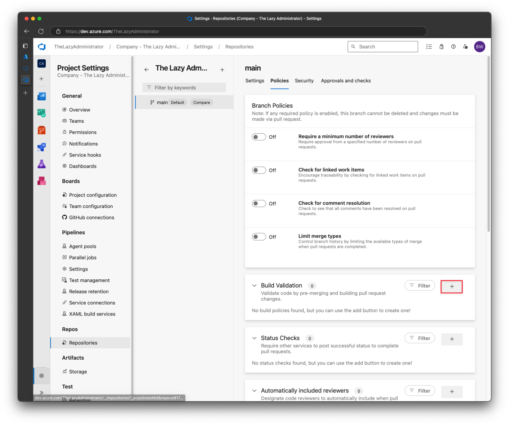
Task: Expand the left navigation with the double chevron
Action: 41,392
